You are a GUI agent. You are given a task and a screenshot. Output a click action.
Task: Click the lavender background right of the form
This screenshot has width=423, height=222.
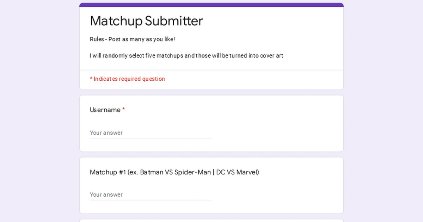[384, 113]
